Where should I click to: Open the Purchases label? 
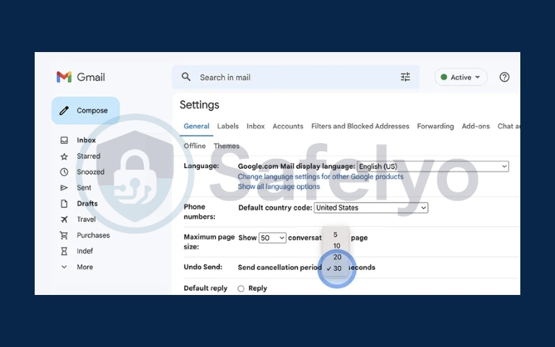tap(93, 235)
